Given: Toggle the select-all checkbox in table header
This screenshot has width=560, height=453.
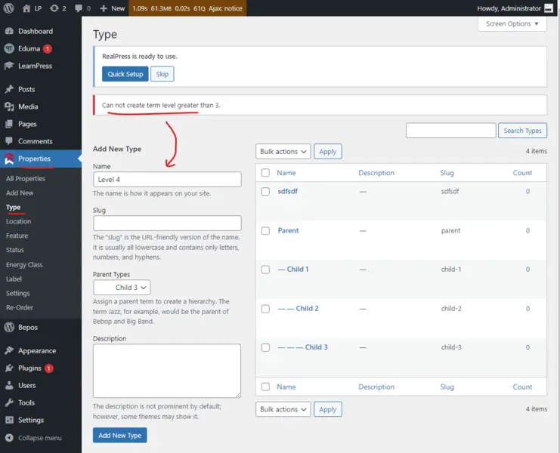Looking at the screenshot, I should coord(265,173).
